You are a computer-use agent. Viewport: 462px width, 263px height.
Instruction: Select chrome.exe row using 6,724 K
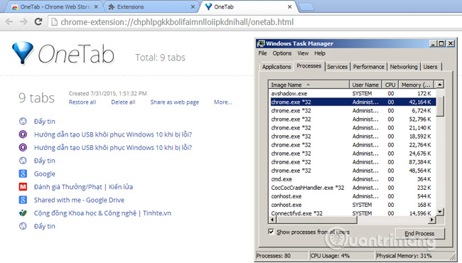click(x=353, y=111)
